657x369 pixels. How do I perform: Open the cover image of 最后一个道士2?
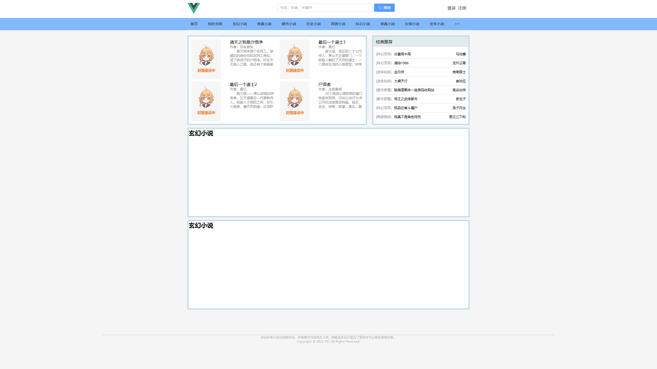206,101
